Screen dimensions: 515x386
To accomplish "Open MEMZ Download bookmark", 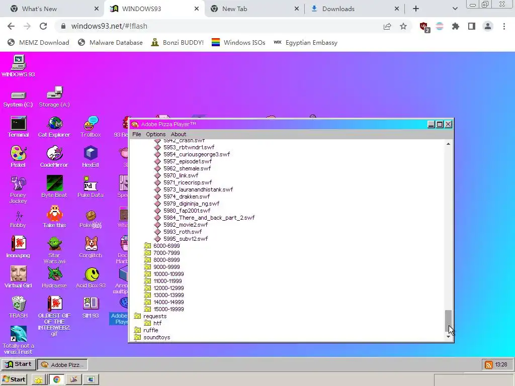I will [x=38, y=43].
